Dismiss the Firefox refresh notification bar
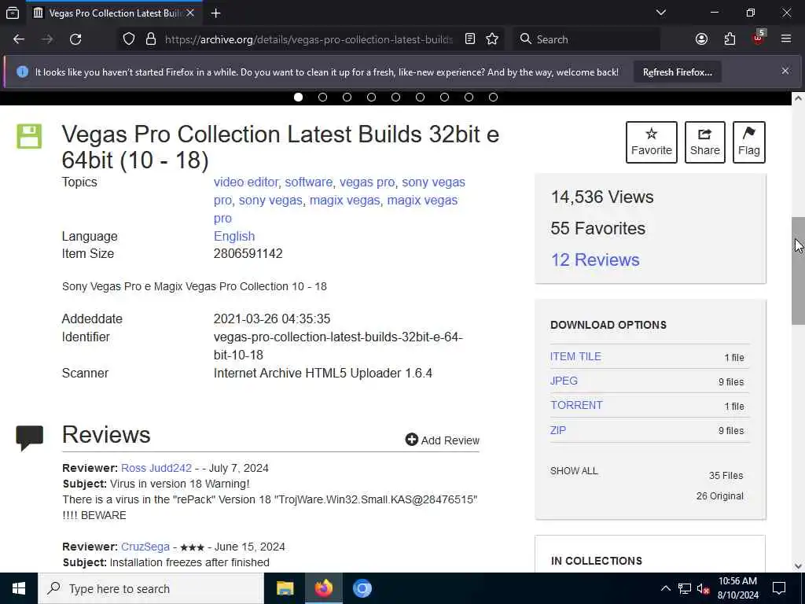The image size is (805, 604). coord(785,72)
